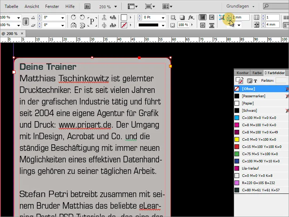Select the C=80 M=61 Y=61 K=57 swatch
Image resolution: width=289 pixels, height=217 pixels.
click(x=261, y=190)
